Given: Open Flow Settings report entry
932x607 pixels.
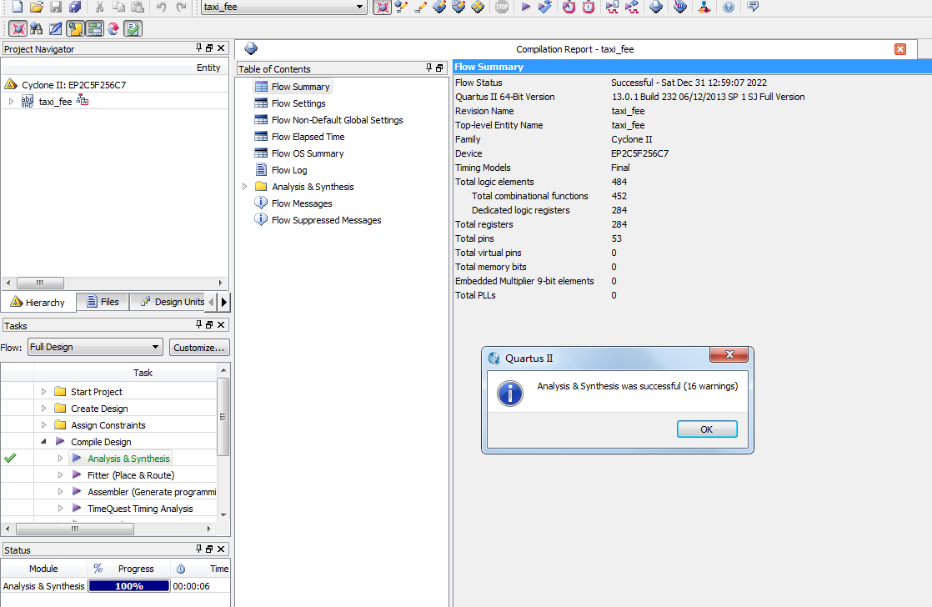Looking at the screenshot, I should [x=298, y=103].
